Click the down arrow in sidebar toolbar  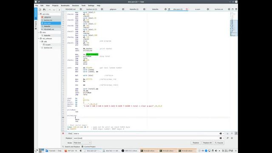pyautogui.click(x=54, y=10)
